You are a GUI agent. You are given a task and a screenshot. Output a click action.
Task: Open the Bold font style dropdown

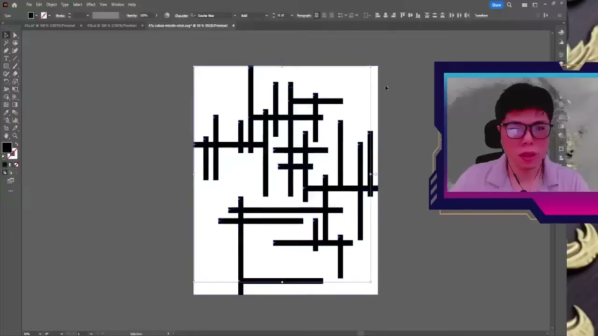tap(266, 15)
